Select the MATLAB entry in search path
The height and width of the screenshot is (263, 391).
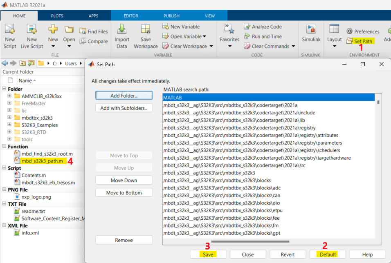[x=269, y=98]
